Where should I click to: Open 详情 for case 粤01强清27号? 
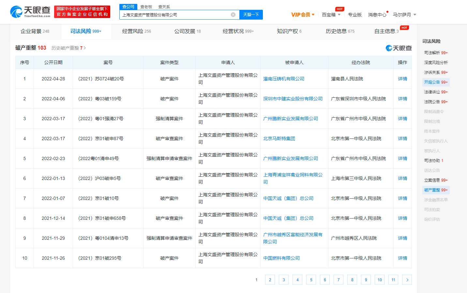pos(402,119)
